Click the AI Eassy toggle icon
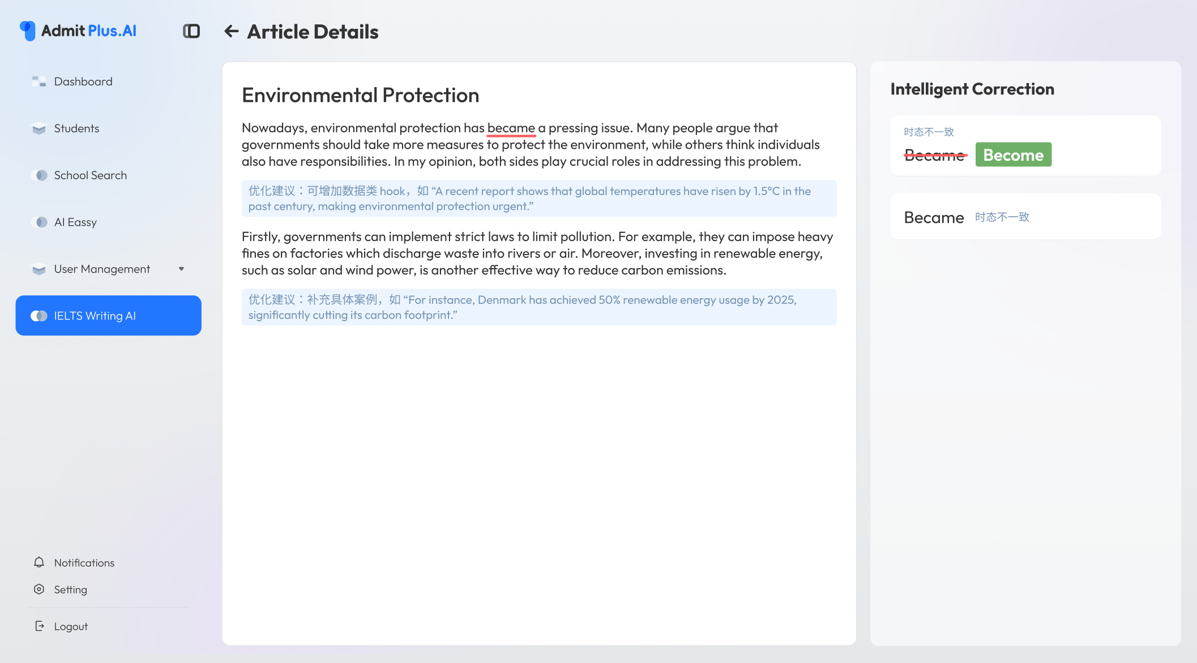This screenshot has height=663, width=1197. click(x=39, y=222)
